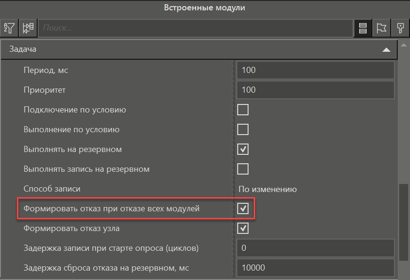Image resolution: width=410 pixels, height=280 pixels.
Task: Edit the Приоритет value field
Action: click(315, 90)
